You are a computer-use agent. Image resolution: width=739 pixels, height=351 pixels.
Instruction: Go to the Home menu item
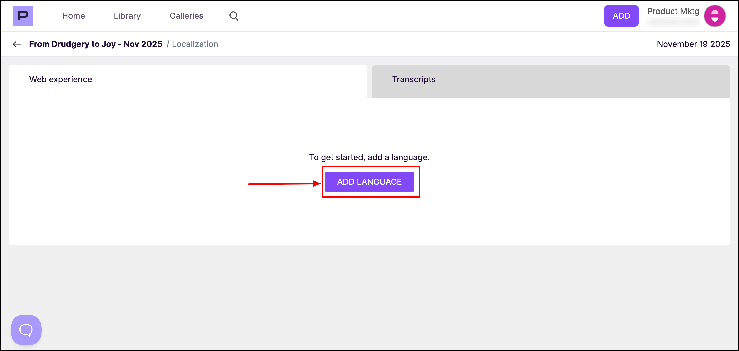(x=73, y=16)
